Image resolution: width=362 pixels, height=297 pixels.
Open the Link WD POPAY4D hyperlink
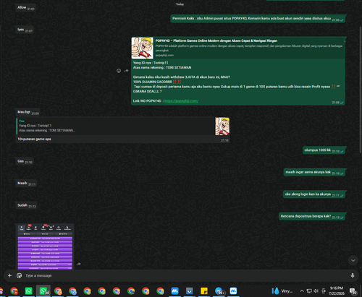pyautogui.click(x=181, y=101)
